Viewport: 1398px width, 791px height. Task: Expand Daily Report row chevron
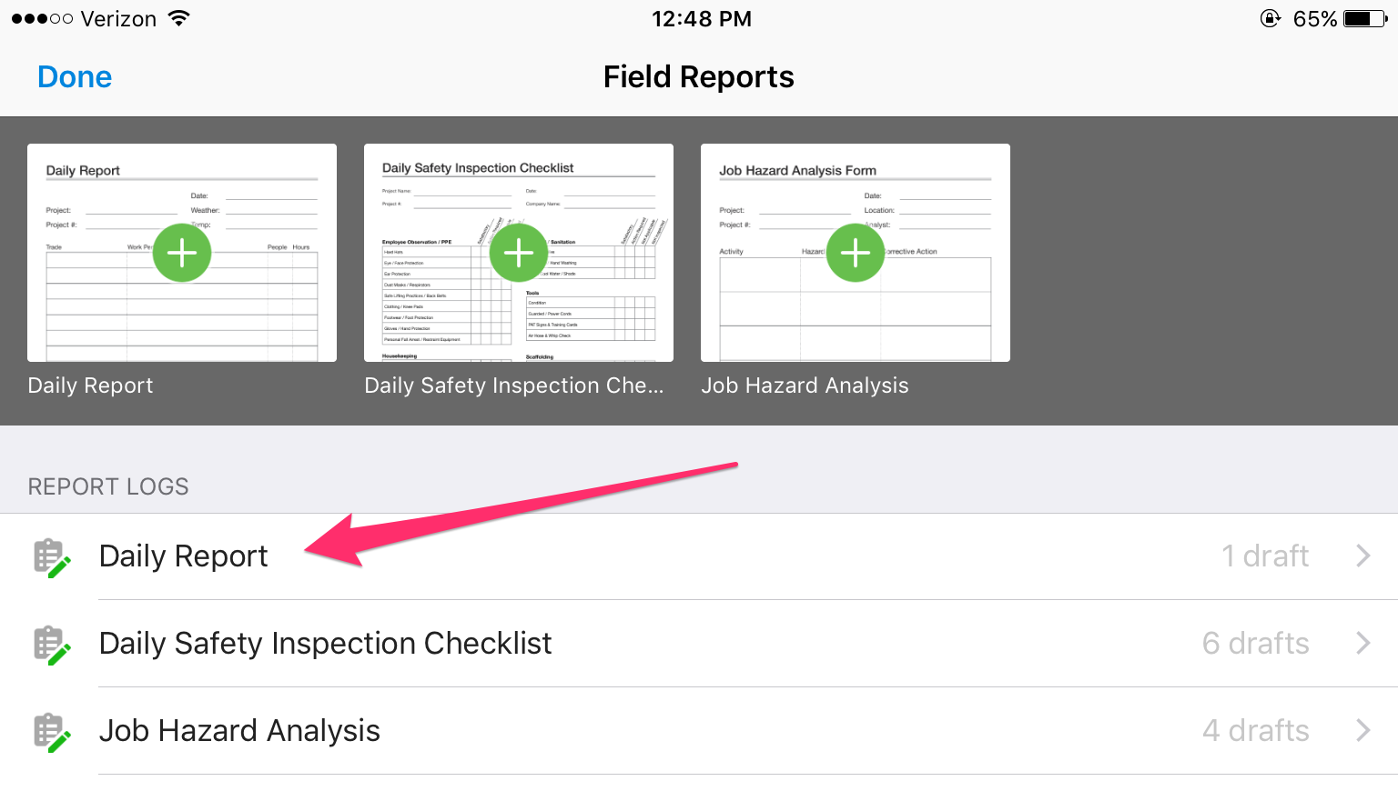point(1363,556)
